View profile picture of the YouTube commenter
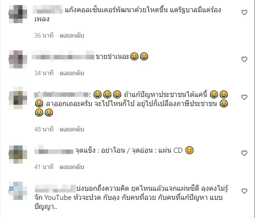Viewport: 255px width, 218px height. pos(18,191)
